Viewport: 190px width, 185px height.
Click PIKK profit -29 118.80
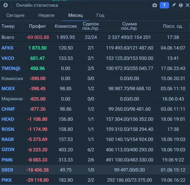[37, 180]
